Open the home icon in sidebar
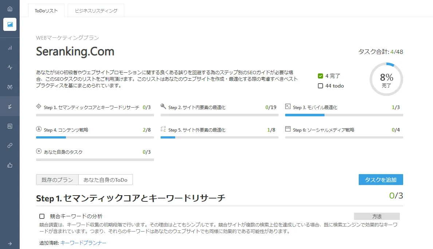The image size is (433, 249). point(10,9)
